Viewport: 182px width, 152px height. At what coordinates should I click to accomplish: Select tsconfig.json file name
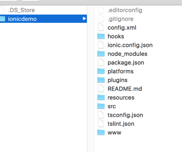pyautogui.click(x=125, y=115)
